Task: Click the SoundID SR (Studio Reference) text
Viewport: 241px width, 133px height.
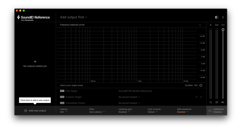Action: pyautogui.click(x=135, y=91)
